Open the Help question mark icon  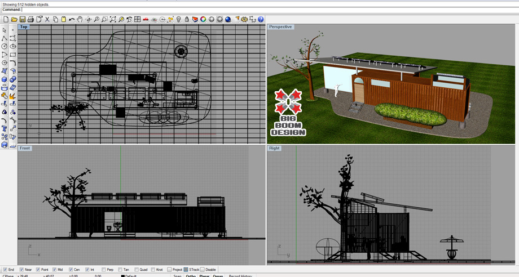(261, 20)
